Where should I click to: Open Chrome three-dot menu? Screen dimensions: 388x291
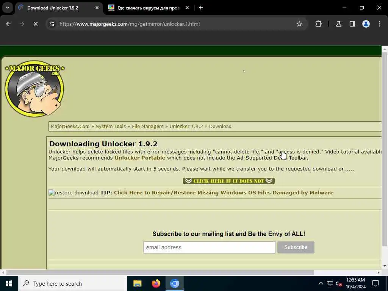tap(379, 24)
